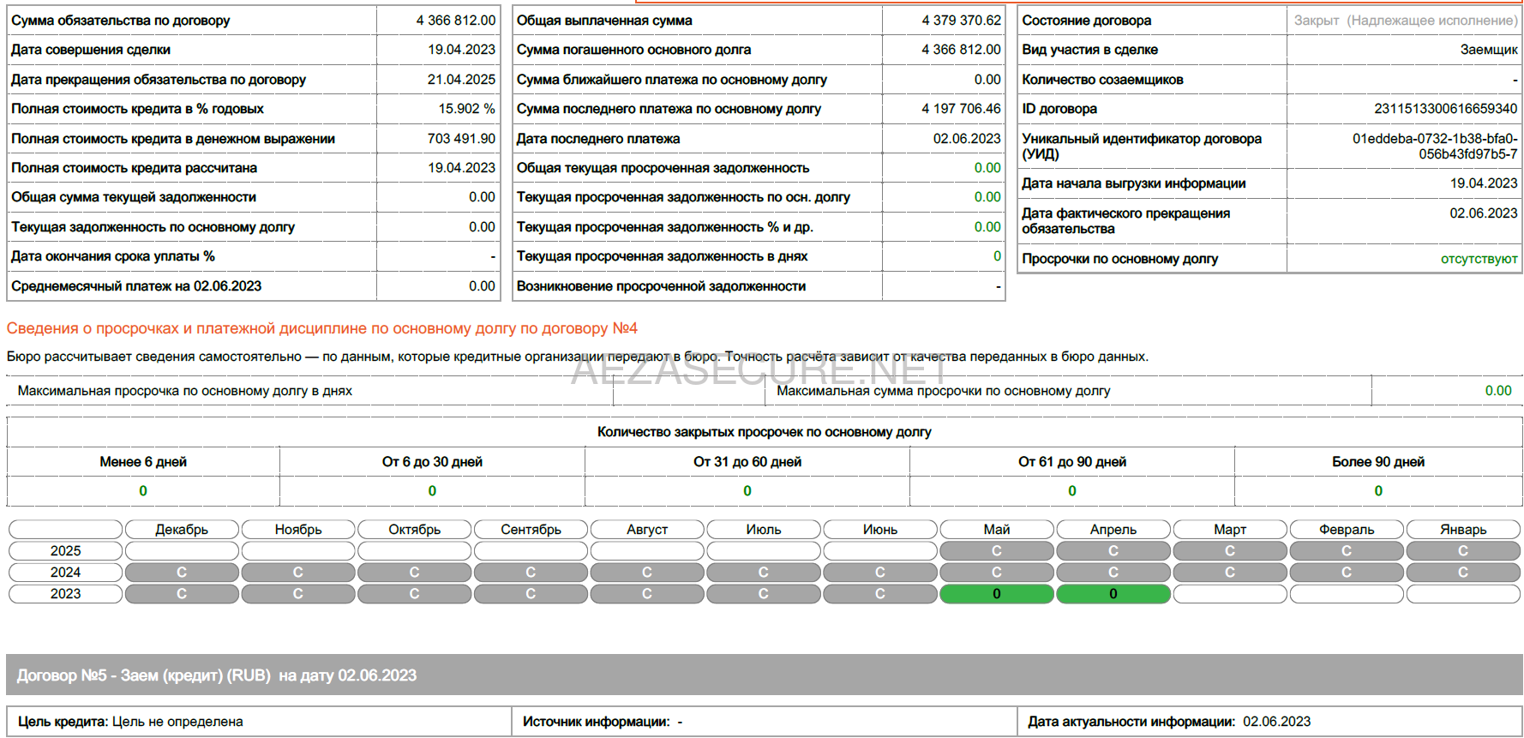
Task: Click the 'Май' month header cell
Action: pyautogui.click(x=997, y=530)
